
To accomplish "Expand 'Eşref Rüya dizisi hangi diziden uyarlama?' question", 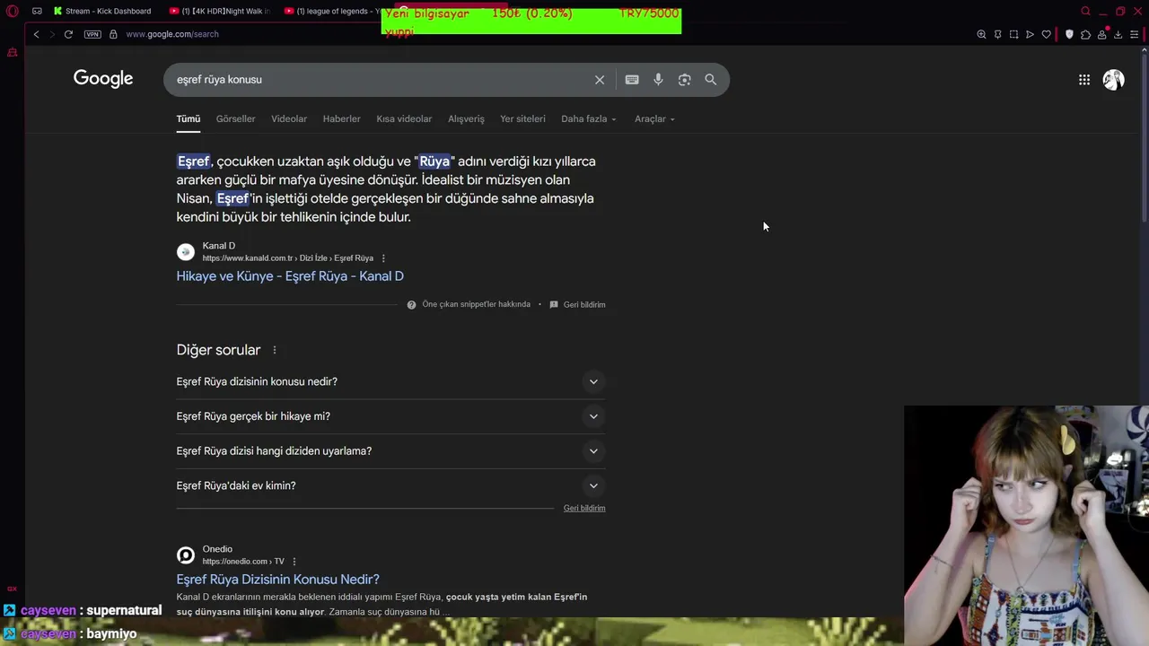I will [x=390, y=450].
